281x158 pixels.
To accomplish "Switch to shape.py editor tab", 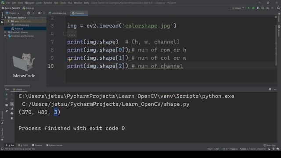I will [x=79, y=13].
